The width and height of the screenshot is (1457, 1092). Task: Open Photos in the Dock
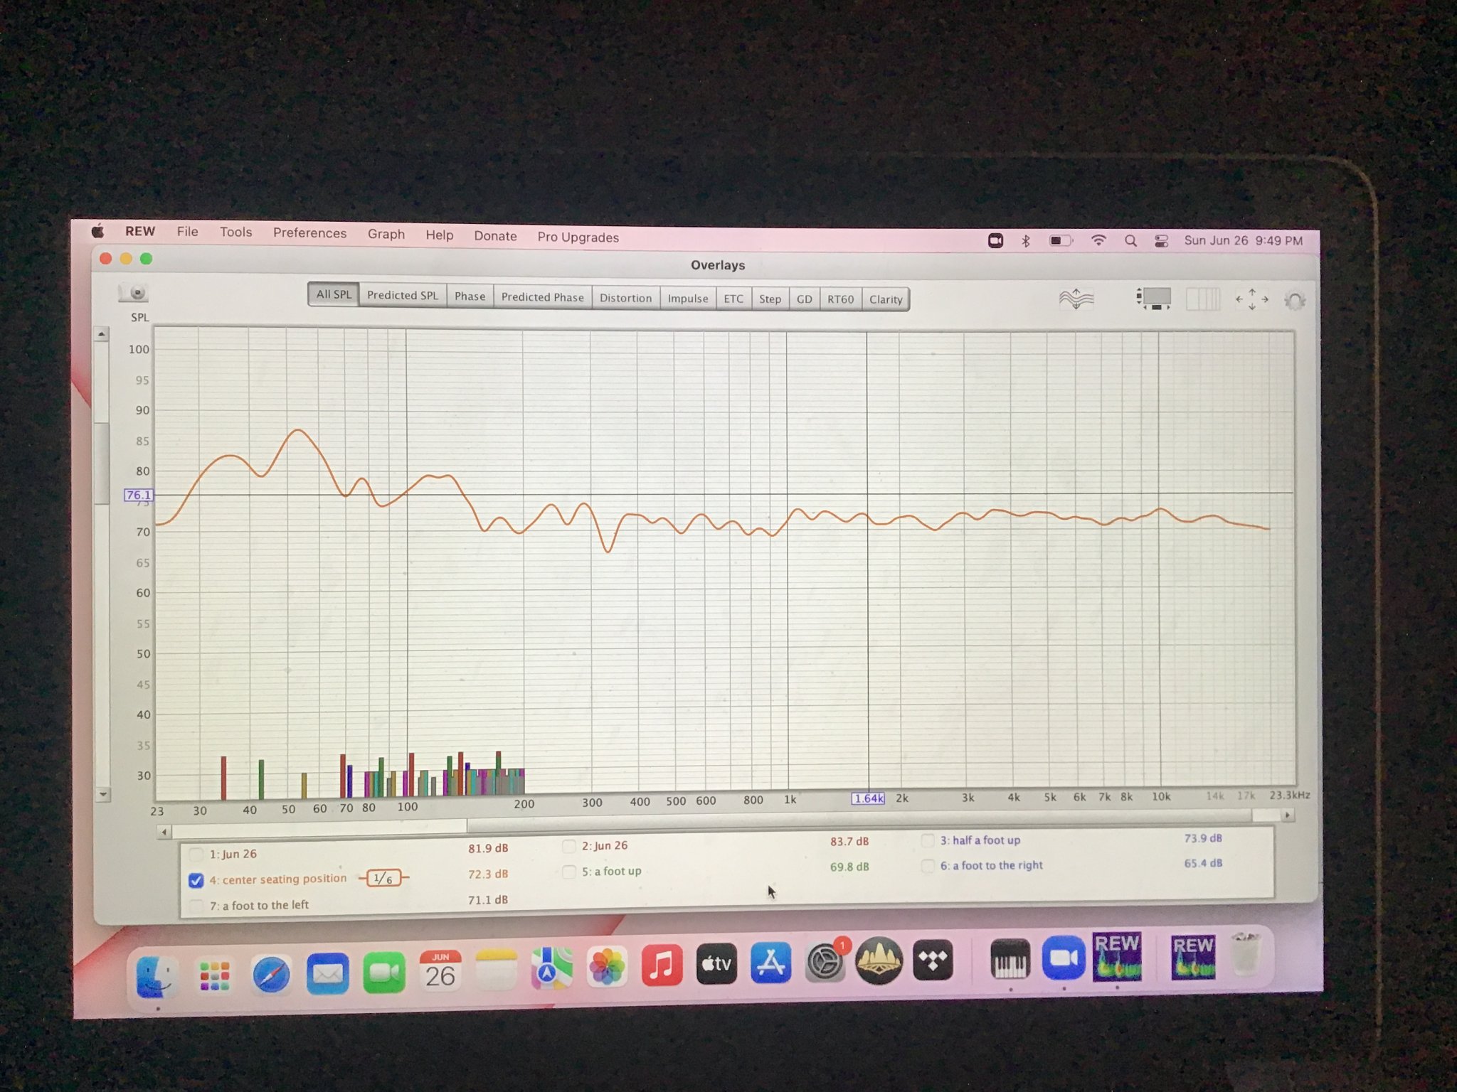[x=607, y=967]
